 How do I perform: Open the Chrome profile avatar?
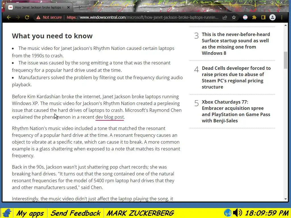point(273,17)
